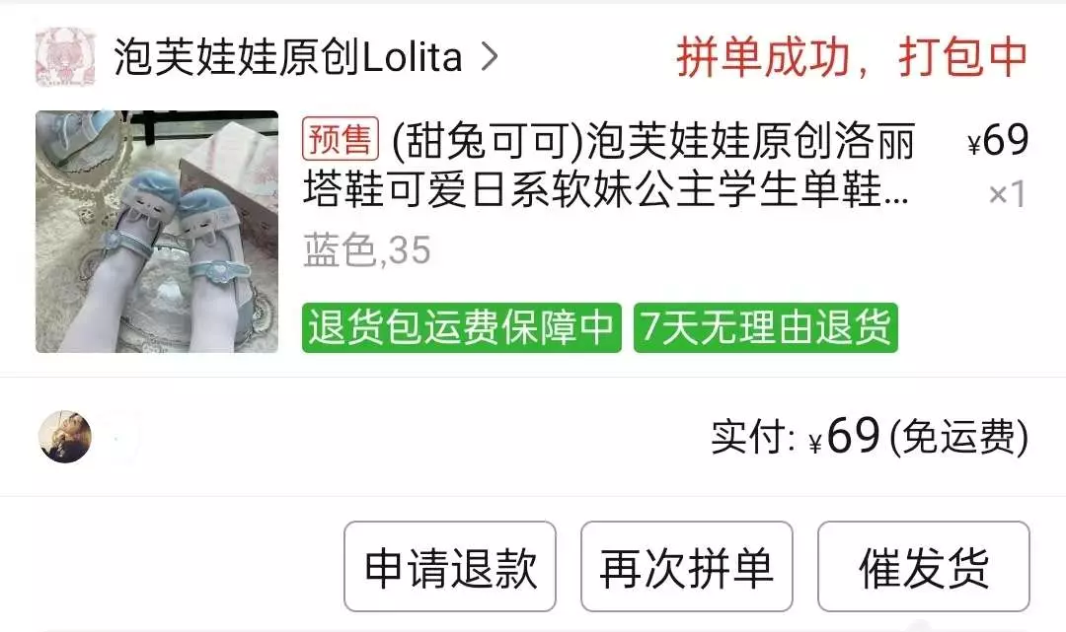This screenshot has width=1066, height=632.
Task: Click the 再次拼单 reorder button
Action: point(687,566)
